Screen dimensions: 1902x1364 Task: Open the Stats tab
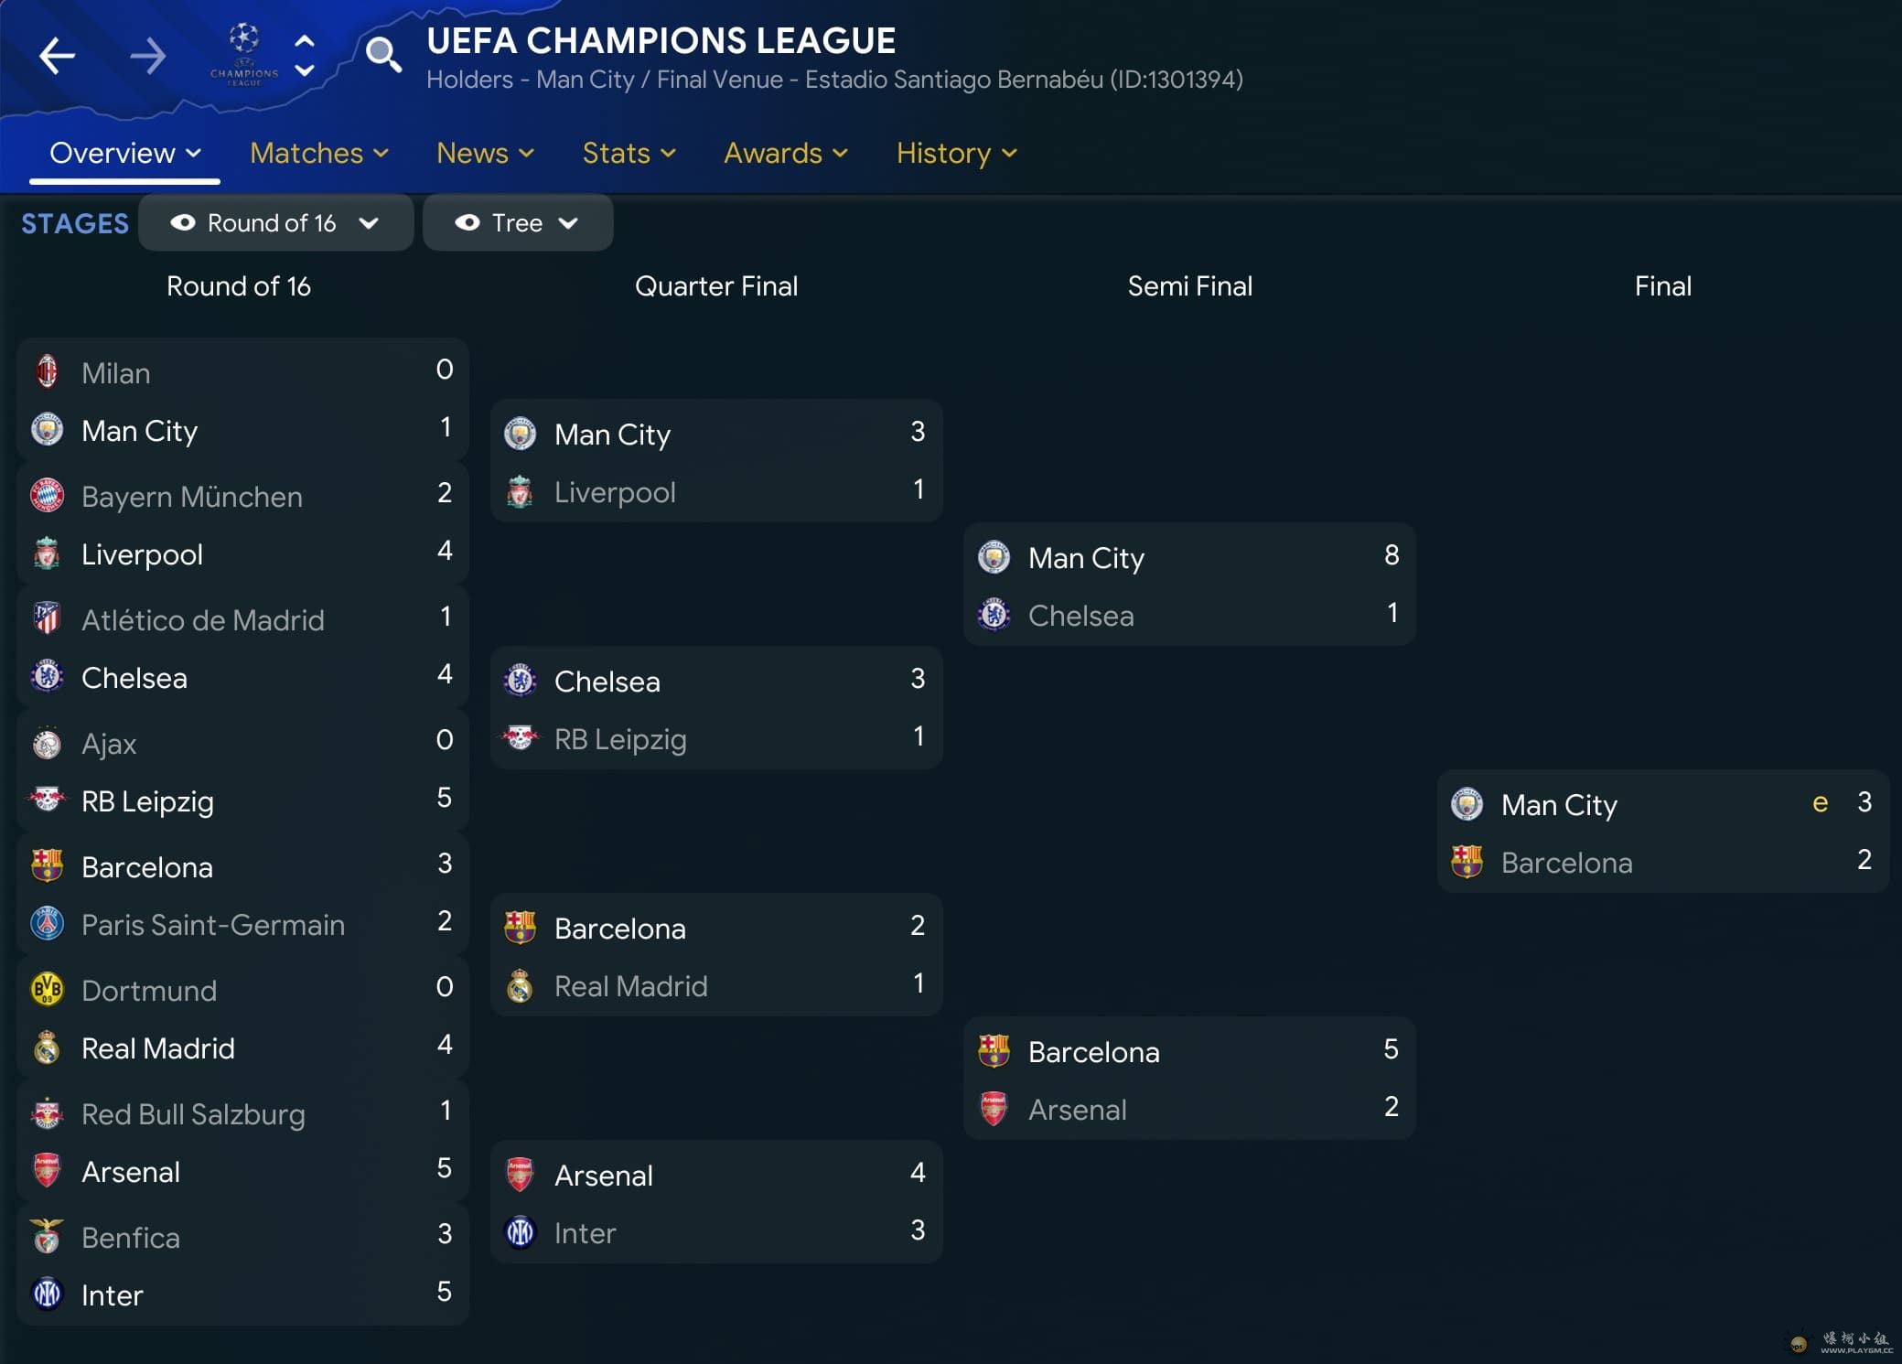(629, 153)
